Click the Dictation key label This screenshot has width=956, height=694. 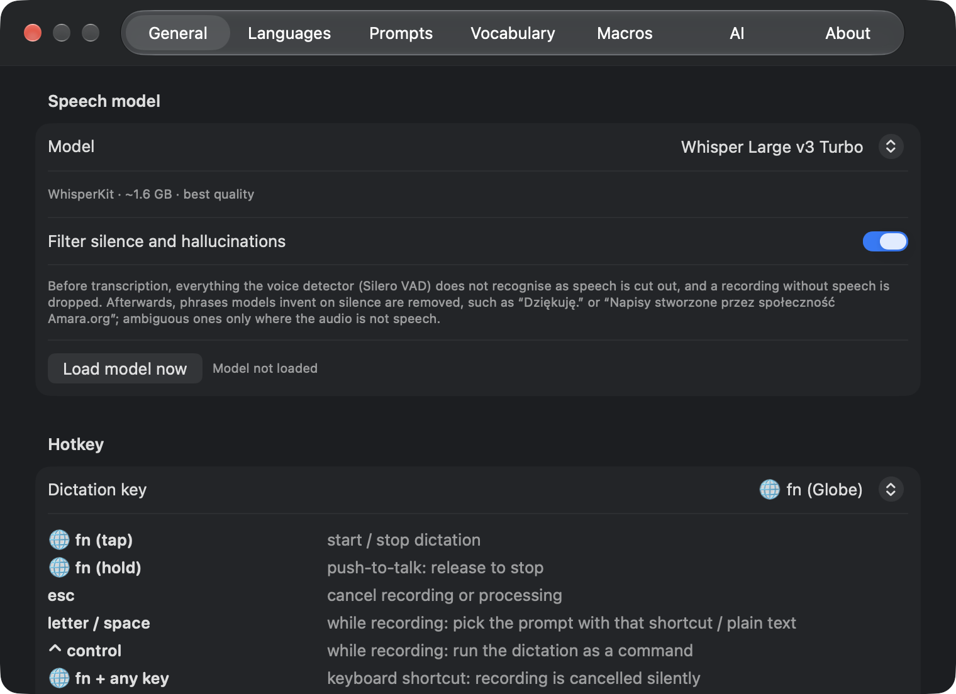tap(97, 490)
